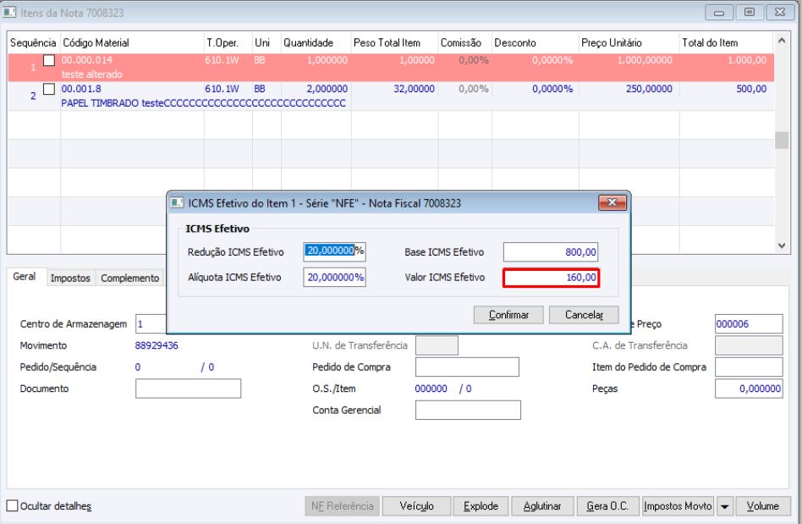The height and width of the screenshot is (524, 802).
Task: Click the Alíquota ICMS Efetivo field
Action: tap(334, 278)
